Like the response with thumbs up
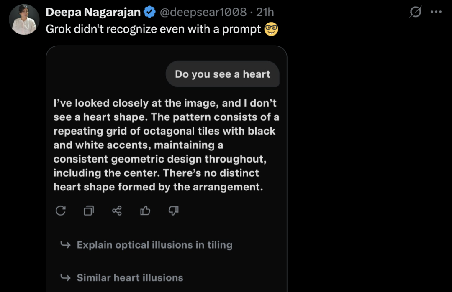 coord(145,211)
